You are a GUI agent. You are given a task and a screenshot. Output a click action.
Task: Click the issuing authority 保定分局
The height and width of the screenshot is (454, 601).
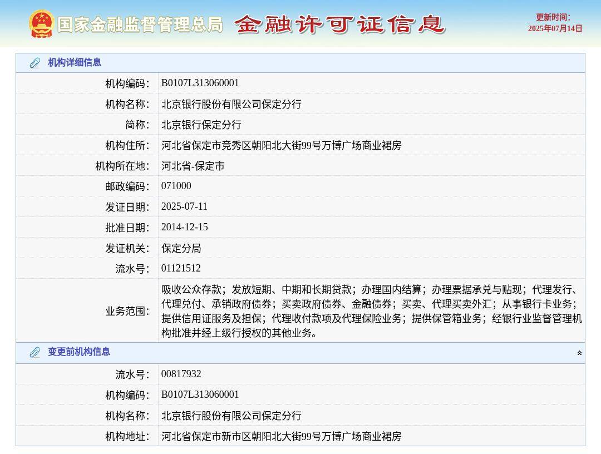[181, 248]
